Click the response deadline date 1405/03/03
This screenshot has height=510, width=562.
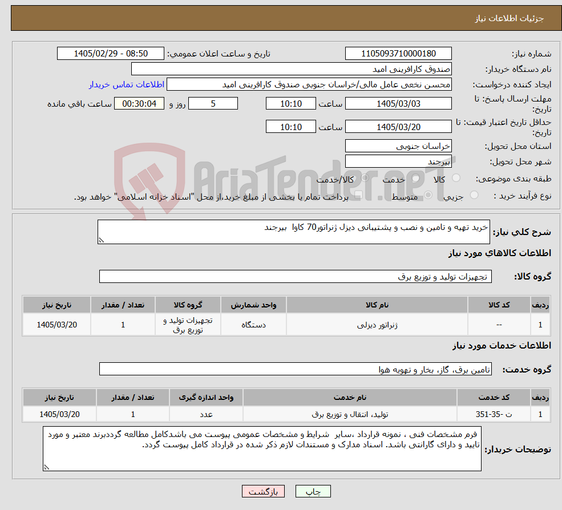pyautogui.click(x=398, y=104)
